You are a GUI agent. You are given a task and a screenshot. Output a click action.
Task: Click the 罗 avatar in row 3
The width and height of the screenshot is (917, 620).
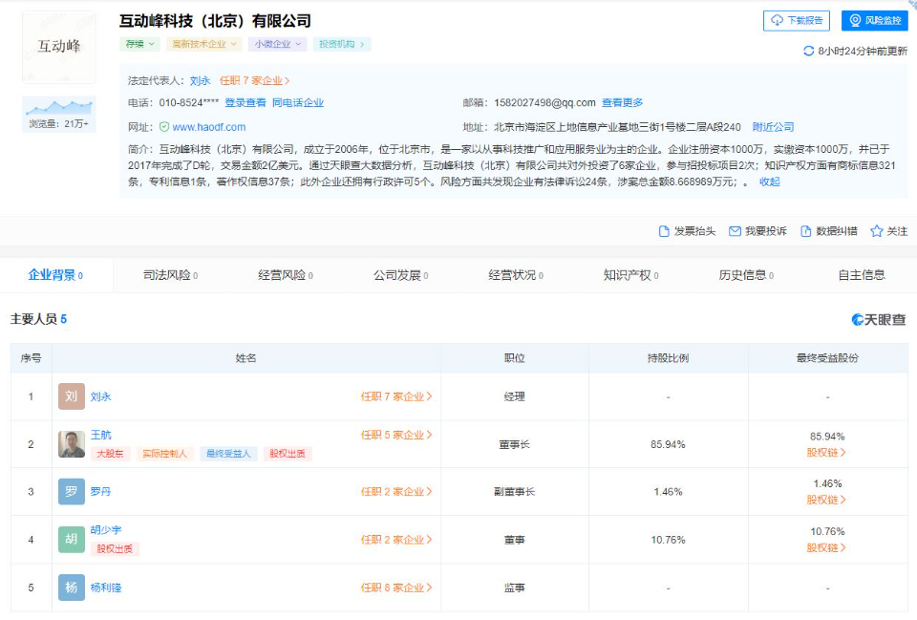click(72, 492)
